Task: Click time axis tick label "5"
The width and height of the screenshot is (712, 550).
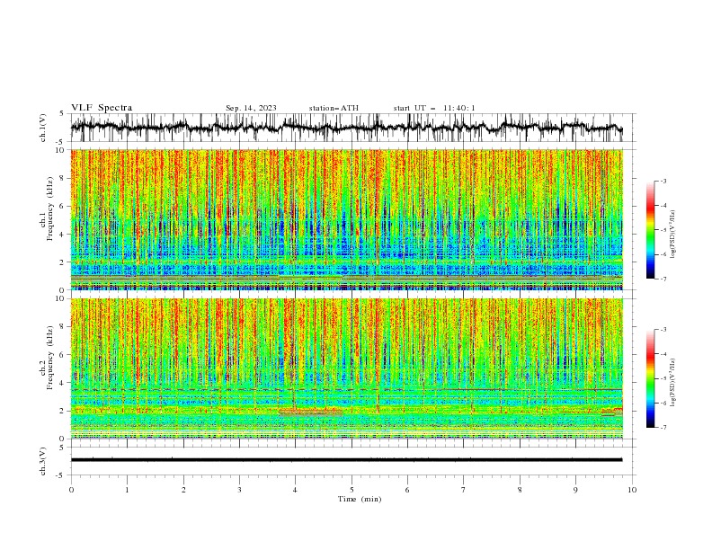Action: pos(352,490)
